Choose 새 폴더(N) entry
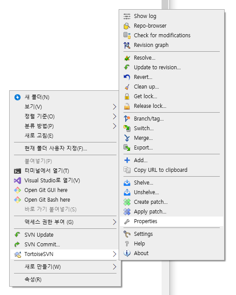 pos(65,97)
